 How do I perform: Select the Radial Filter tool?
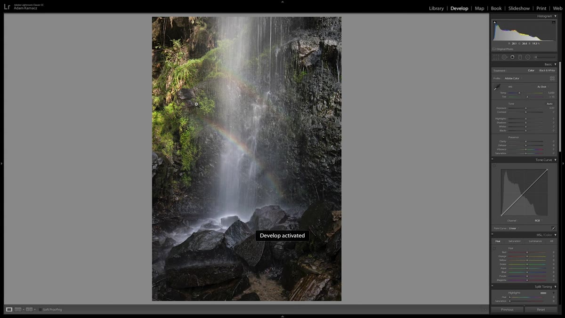[528, 57]
